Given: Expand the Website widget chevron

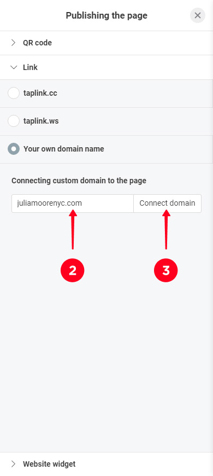Looking at the screenshot, I should pos(13,464).
